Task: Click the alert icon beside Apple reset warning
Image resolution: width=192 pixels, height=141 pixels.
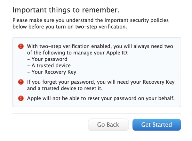Action: coord(21,98)
